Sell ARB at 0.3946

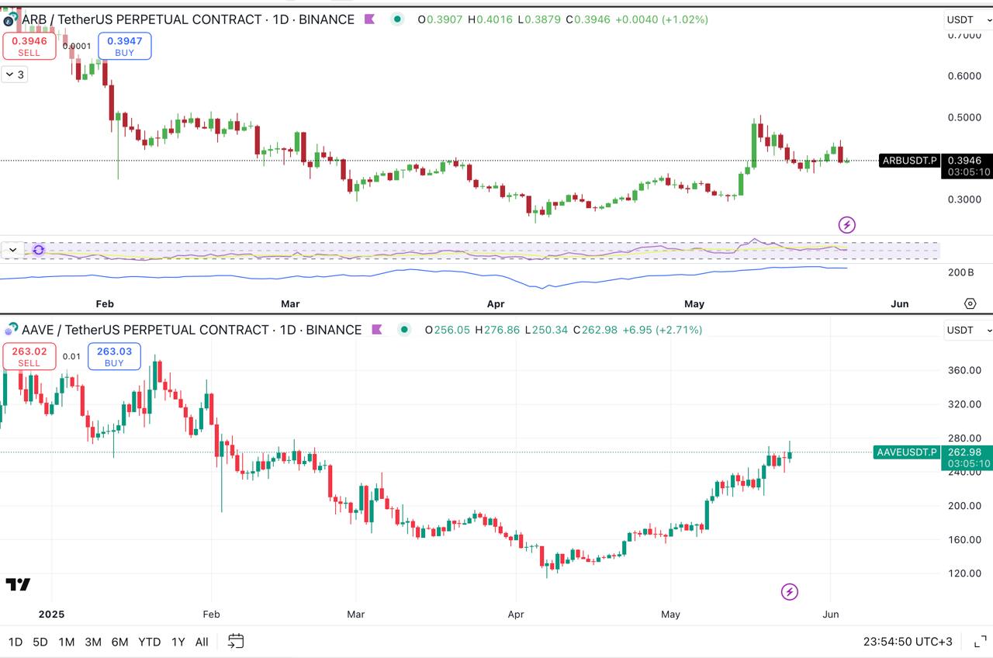coord(29,47)
